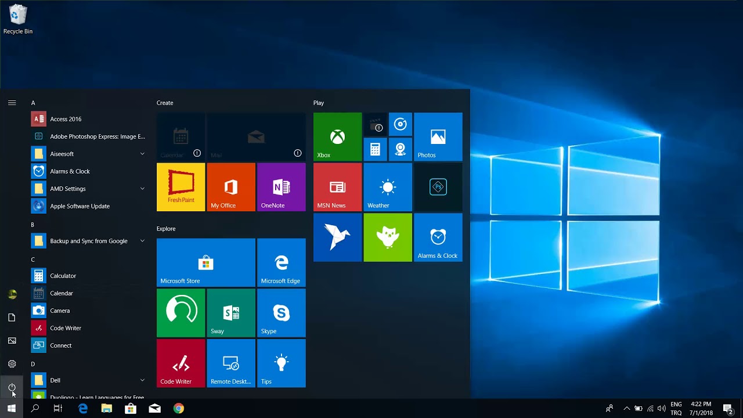Expand the AMD Settings folder

pos(88,189)
